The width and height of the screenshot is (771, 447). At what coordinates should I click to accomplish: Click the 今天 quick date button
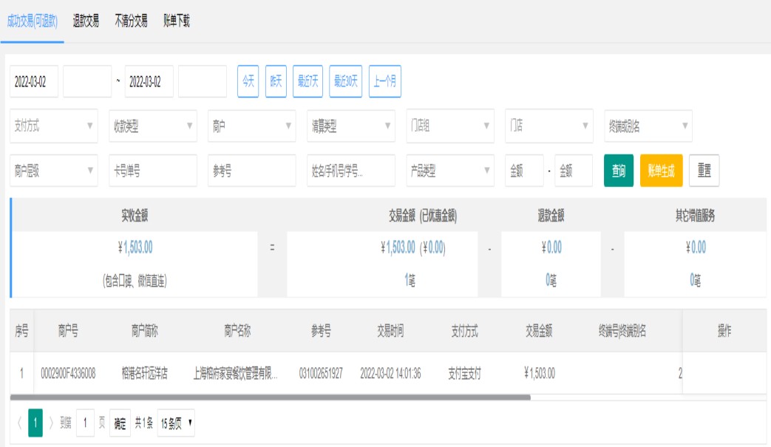tap(248, 82)
